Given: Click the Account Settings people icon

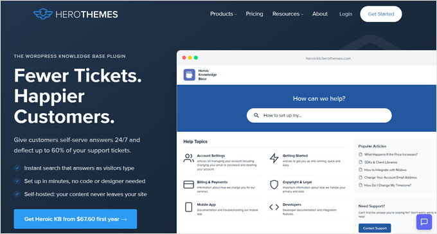Looking at the screenshot, I should (189, 158).
